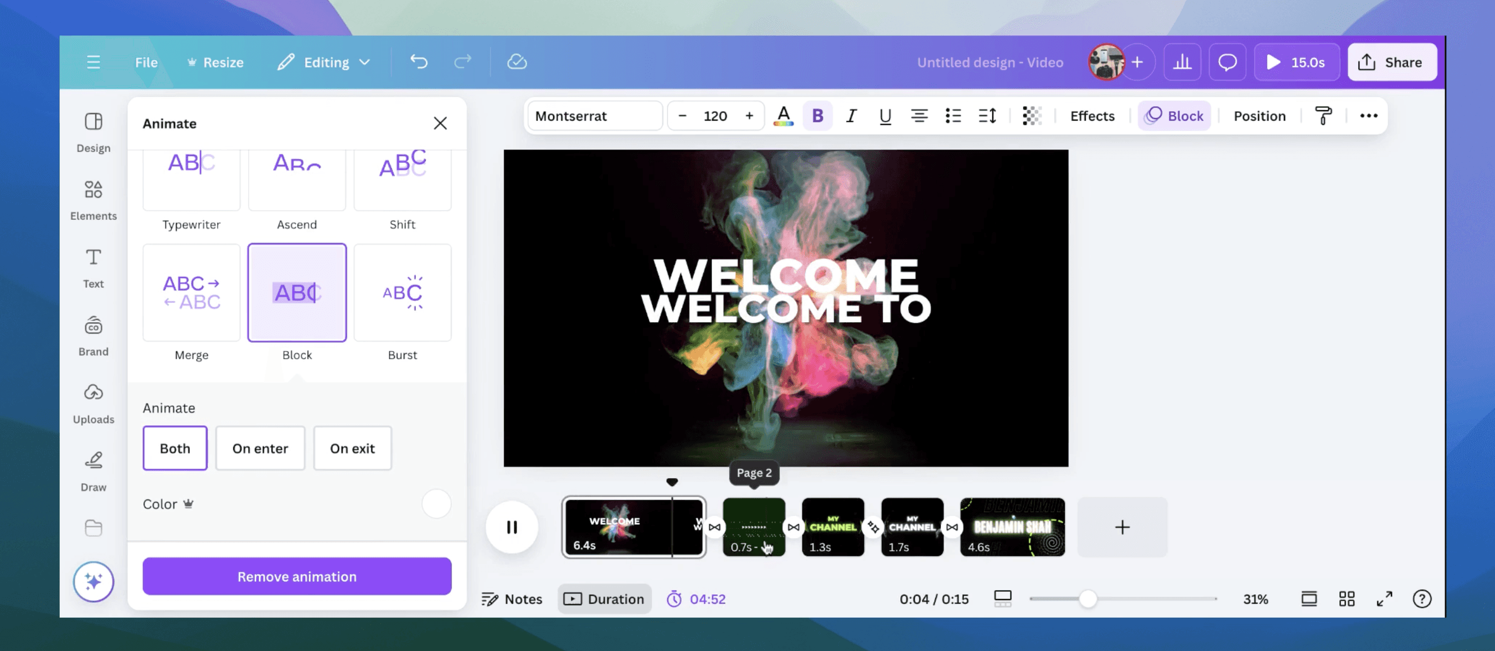Open the more options ellipsis
1495x651 pixels.
point(1369,116)
